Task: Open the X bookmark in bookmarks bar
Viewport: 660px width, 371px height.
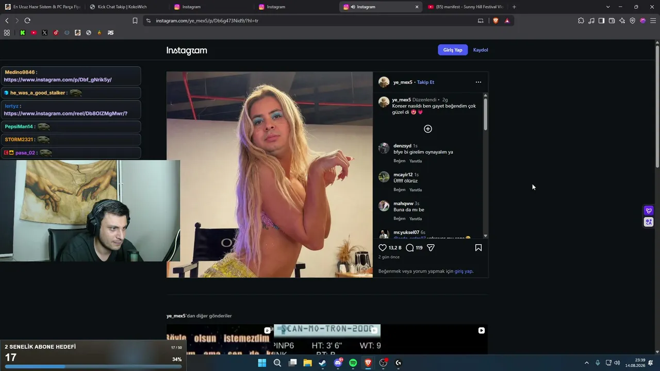Action: (45, 32)
